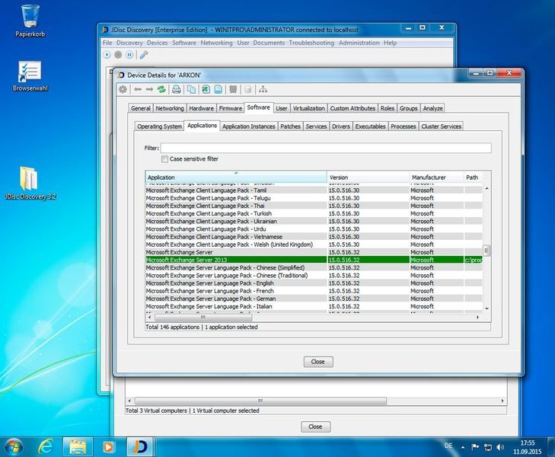The width and height of the screenshot is (555, 457).
Task: Open the Analyze tab
Action: pyautogui.click(x=432, y=108)
